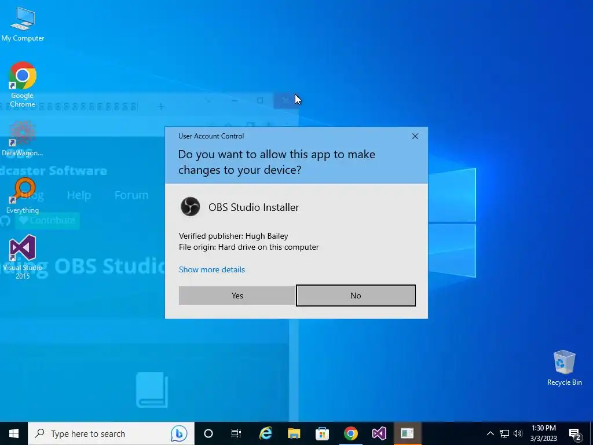The height and width of the screenshot is (445, 593).
Task: Click Yes in the User Account Control dialog
Action: pyautogui.click(x=237, y=296)
